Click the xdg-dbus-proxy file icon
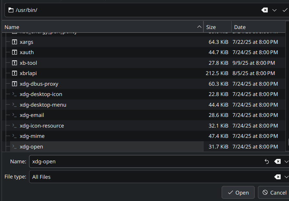Screen dimensions: 289x201 [14, 84]
